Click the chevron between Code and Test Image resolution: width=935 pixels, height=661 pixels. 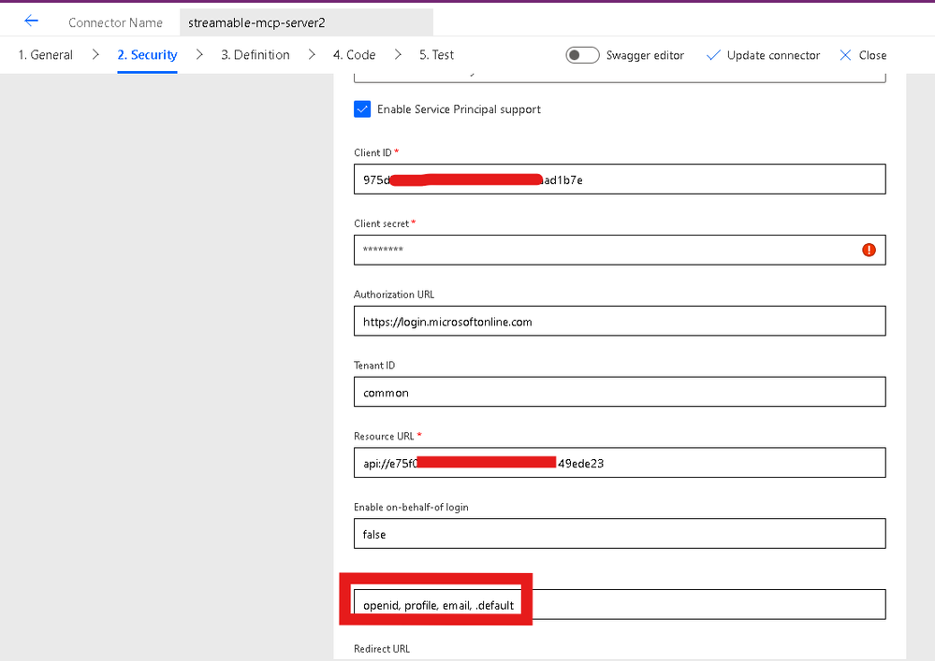[398, 55]
